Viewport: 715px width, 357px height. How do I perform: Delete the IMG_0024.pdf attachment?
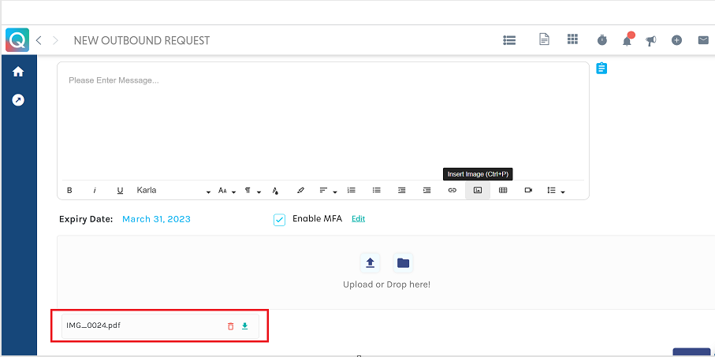[x=231, y=326]
